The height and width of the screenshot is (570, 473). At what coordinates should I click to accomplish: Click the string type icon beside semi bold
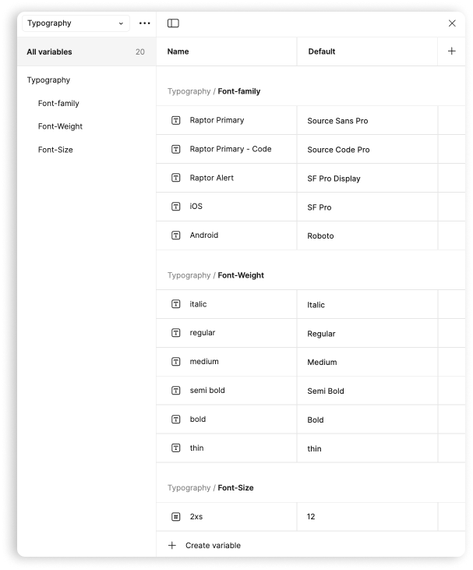click(175, 391)
